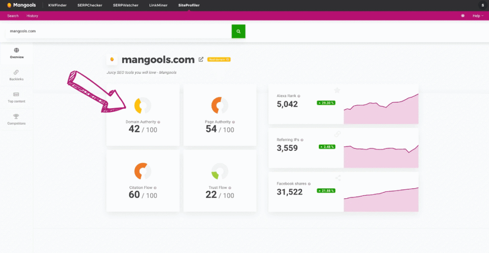Click the Domain Authority help icon
Screen dimensions: 489x253
tap(159, 122)
